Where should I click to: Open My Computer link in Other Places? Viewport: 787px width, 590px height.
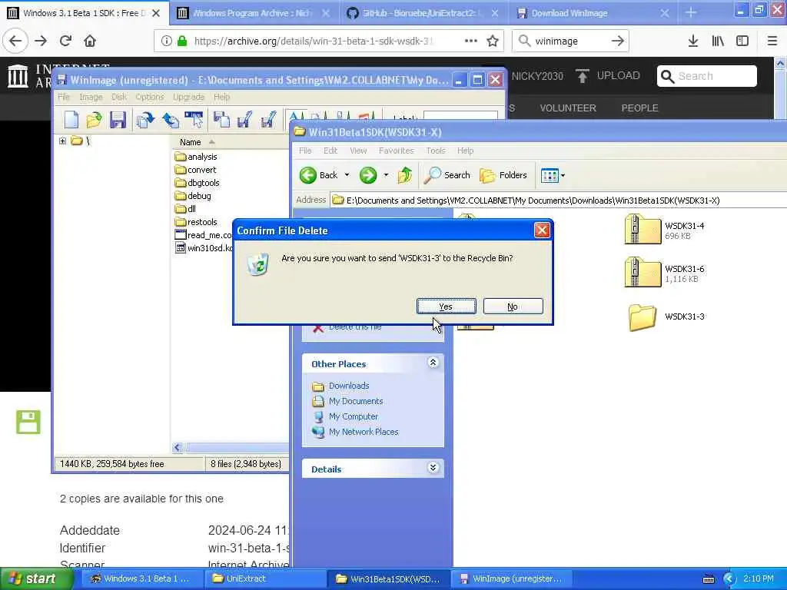(354, 416)
